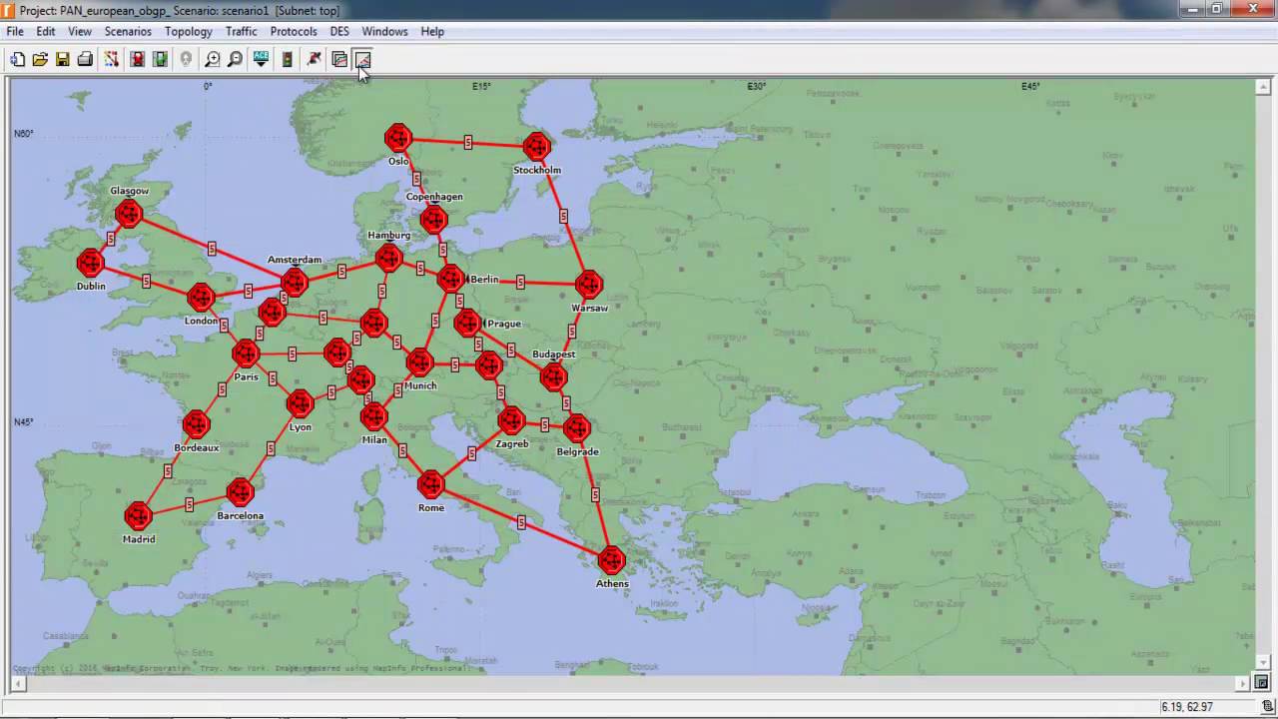Select the Warsaw router node
1278x719 pixels.
click(589, 285)
